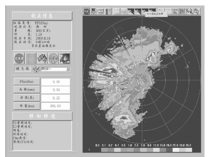
Task: Toggle the distance circle overlay button
Action: [x=19, y=59]
